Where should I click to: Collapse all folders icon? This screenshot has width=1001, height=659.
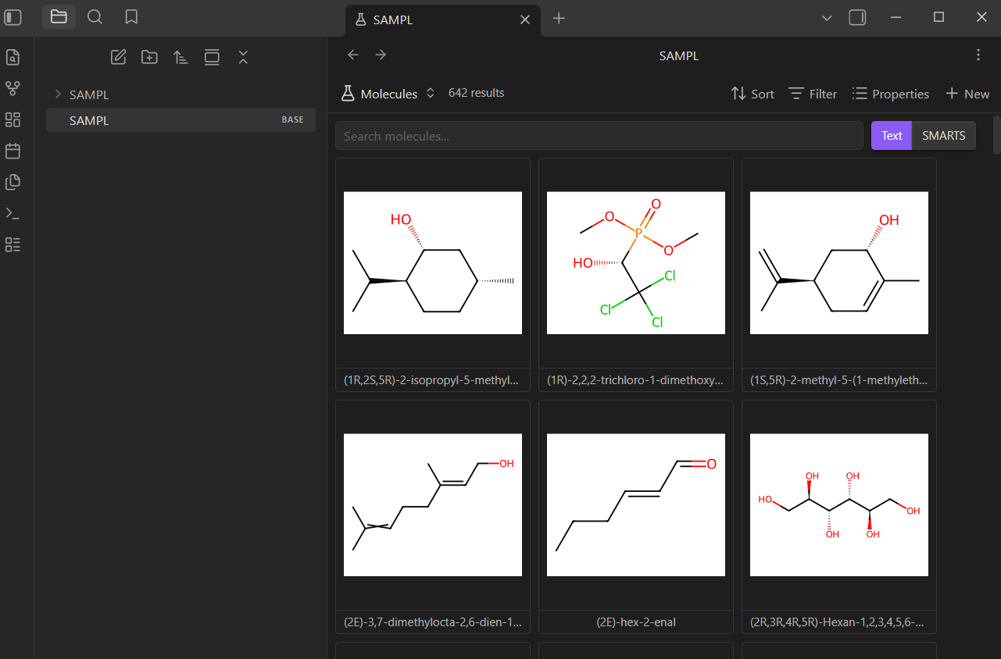(x=243, y=57)
